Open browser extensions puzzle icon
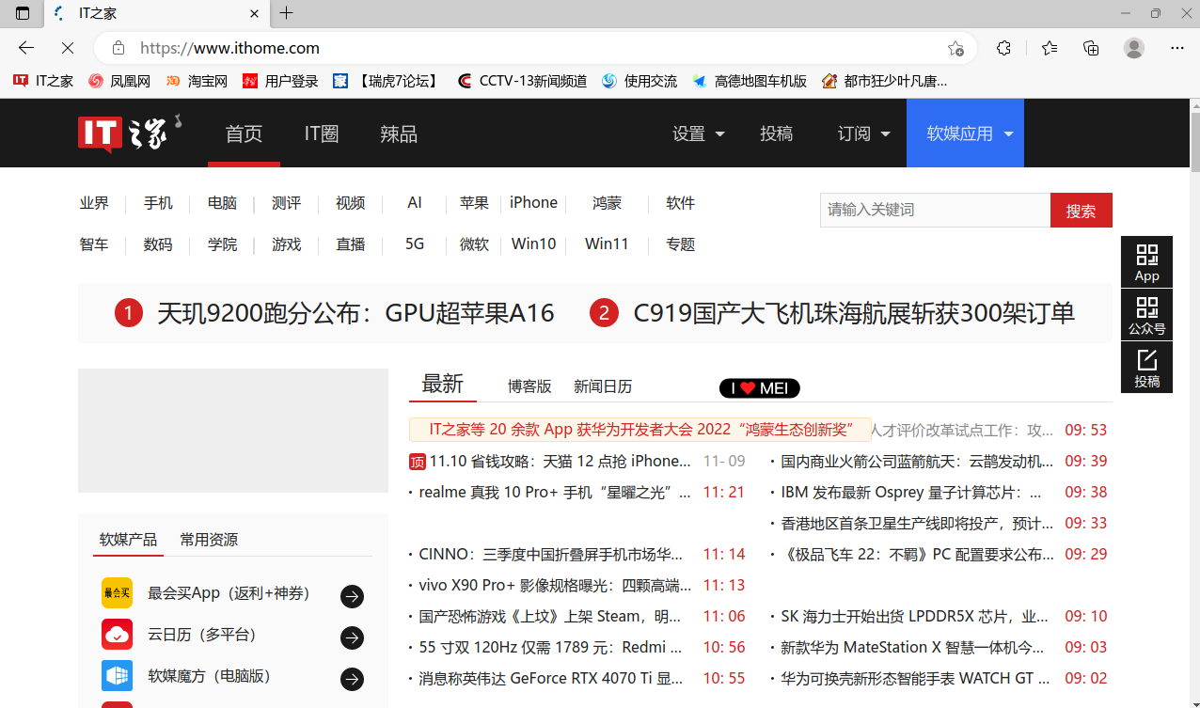Viewport: 1200px width, 708px height. 1003,48
